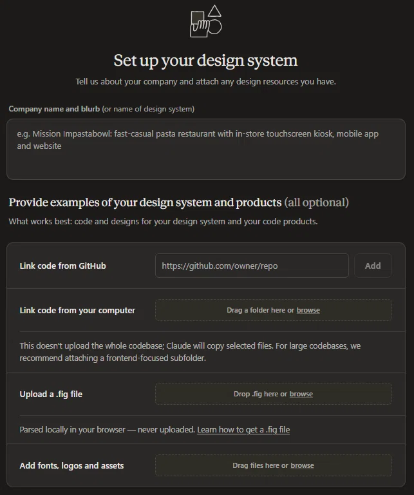Focus the GitHub repo URL field
This screenshot has height=495, width=414.
pyautogui.click(x=252, y=266)
